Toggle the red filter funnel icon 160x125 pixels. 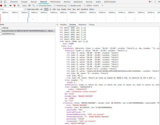pyautogui.click(x=15, y=5)
